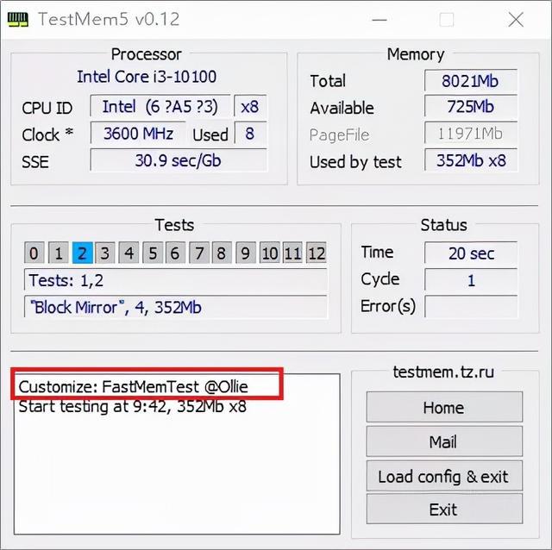
Task: Select test block 1
Action: (x=59, y=253)
